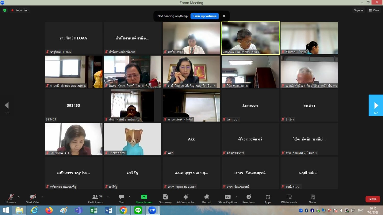This screenshot has width=383, height=215.
Task: Leave the meeting
Action: (x=373, y=199)
